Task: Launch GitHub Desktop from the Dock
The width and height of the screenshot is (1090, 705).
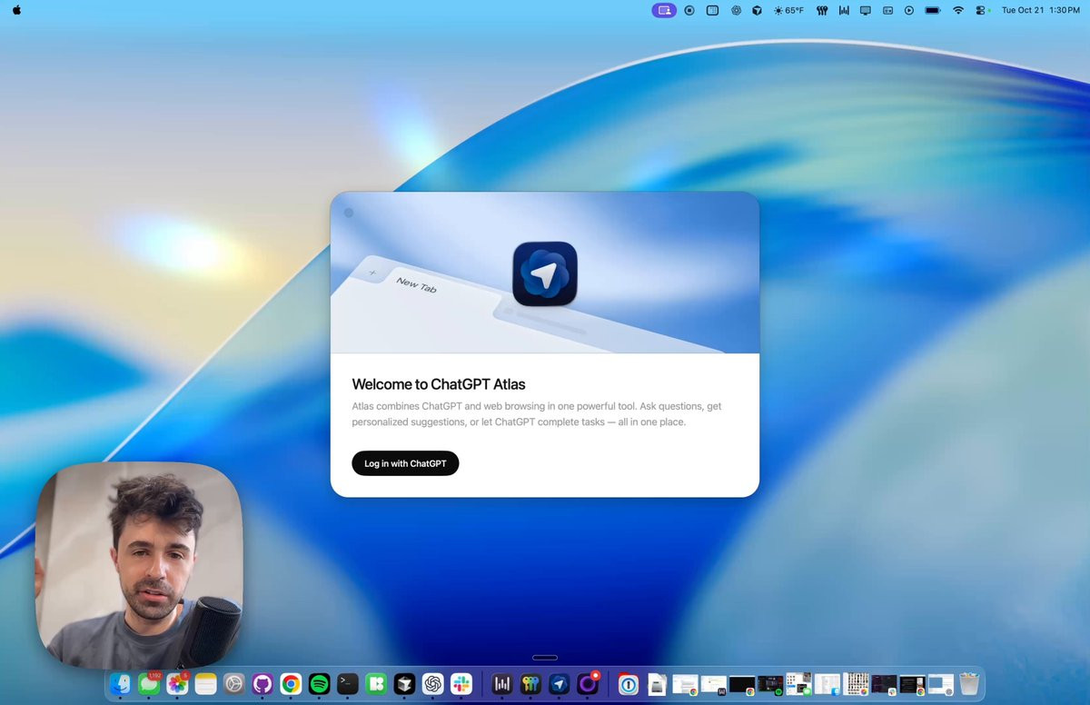Action: click(x=263, y=684)
